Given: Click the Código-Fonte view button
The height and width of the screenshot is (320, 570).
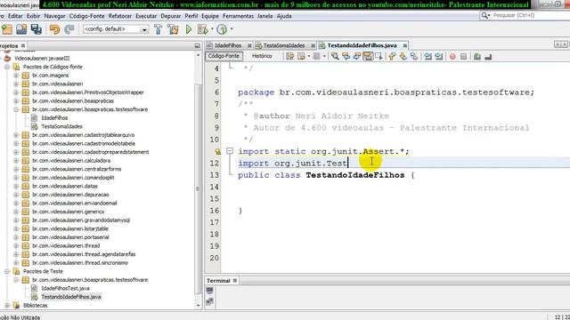Looking at the screenshot, I should coord(224,56).
